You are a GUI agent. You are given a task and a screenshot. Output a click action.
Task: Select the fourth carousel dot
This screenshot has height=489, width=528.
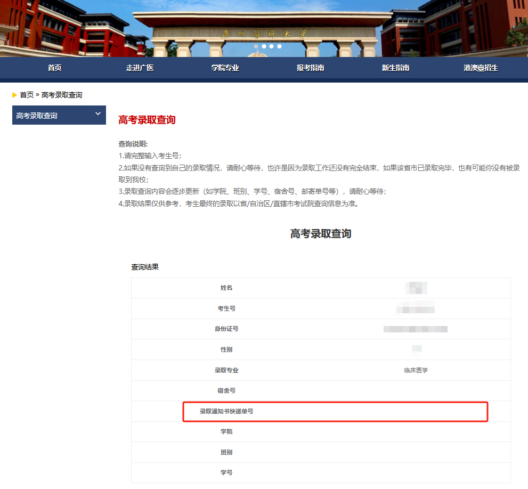[279, 46]
